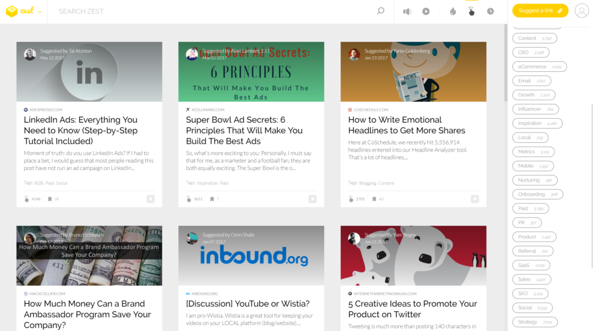Screen dimensions: 593x331
Task: Bookmark the Super Bowl Ad Secrets card
Action: coord(312,198)
